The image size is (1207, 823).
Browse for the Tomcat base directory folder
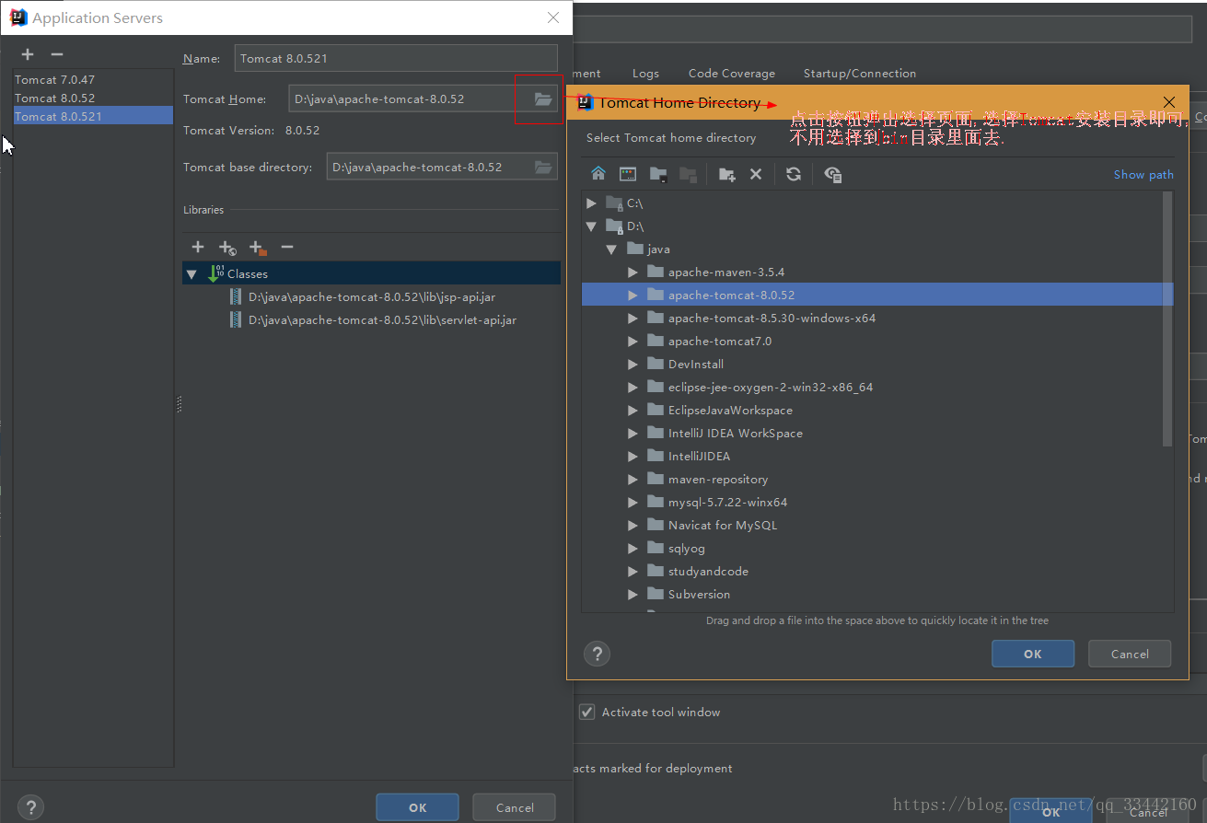(x=543, y=167)
